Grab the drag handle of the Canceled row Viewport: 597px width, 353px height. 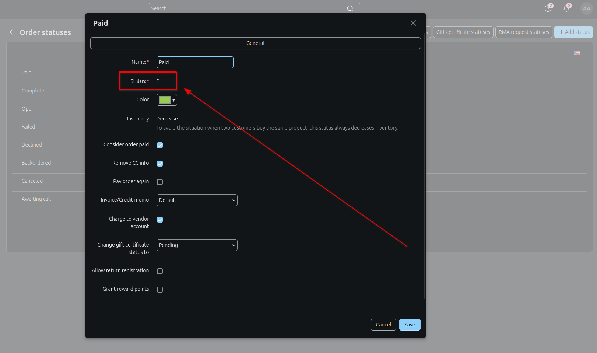click(x=16, y=182)
